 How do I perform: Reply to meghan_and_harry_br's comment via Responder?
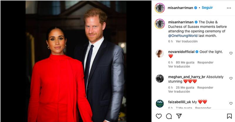click(205, 88)
